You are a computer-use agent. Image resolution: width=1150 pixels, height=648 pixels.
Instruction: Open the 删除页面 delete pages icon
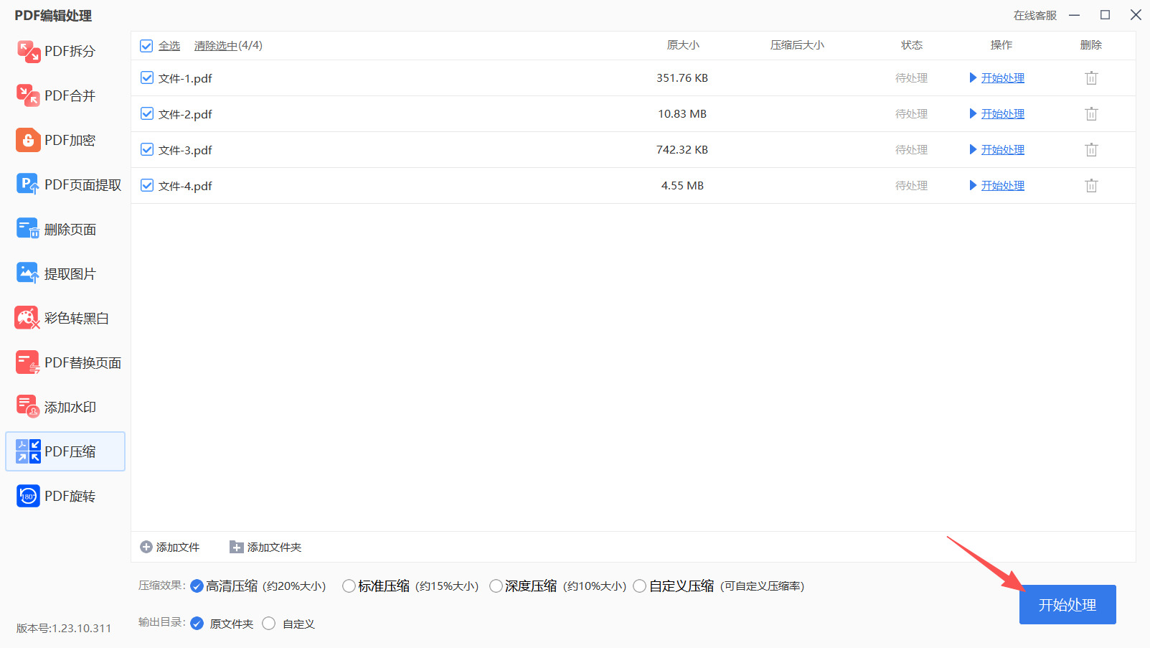click(x=28, y=230)
